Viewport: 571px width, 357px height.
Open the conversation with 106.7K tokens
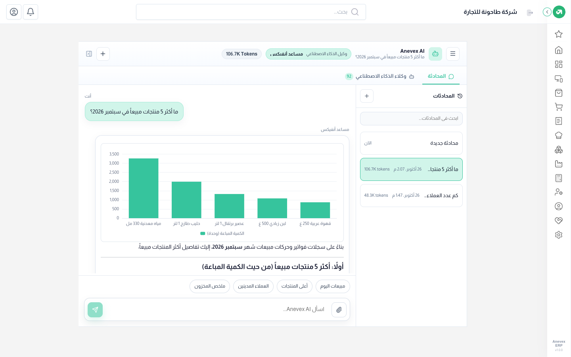(x=411, y=169)
